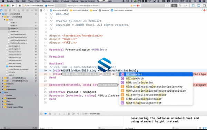This screenshot has height=130, width=207.
Task: Click Simulate Location arrow icon
Action: pos(78,114)
